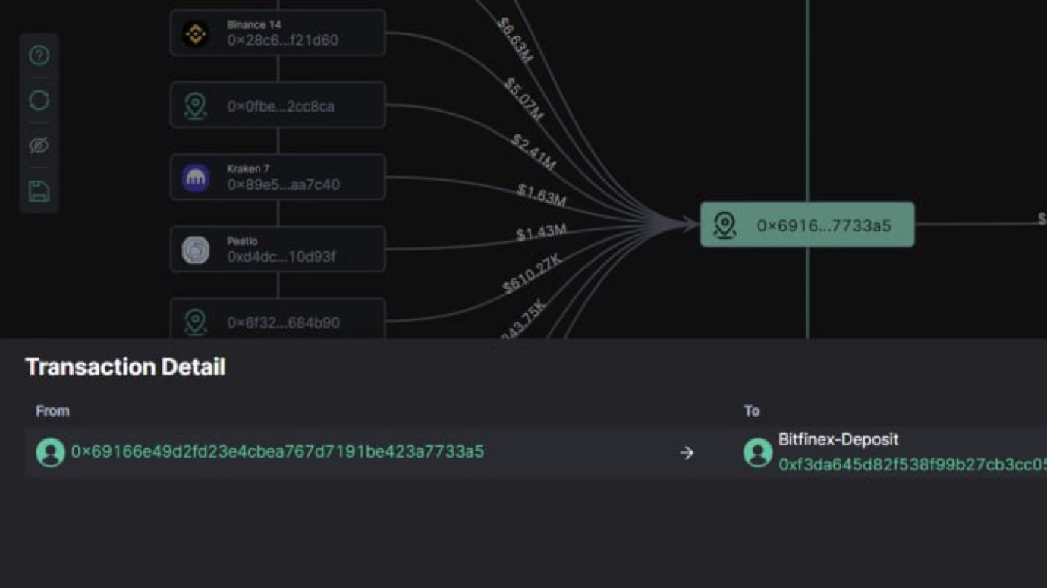Screen dimensions: 1047x588
Task: Click the $5.07M edge label
Action: click(524, 99)
